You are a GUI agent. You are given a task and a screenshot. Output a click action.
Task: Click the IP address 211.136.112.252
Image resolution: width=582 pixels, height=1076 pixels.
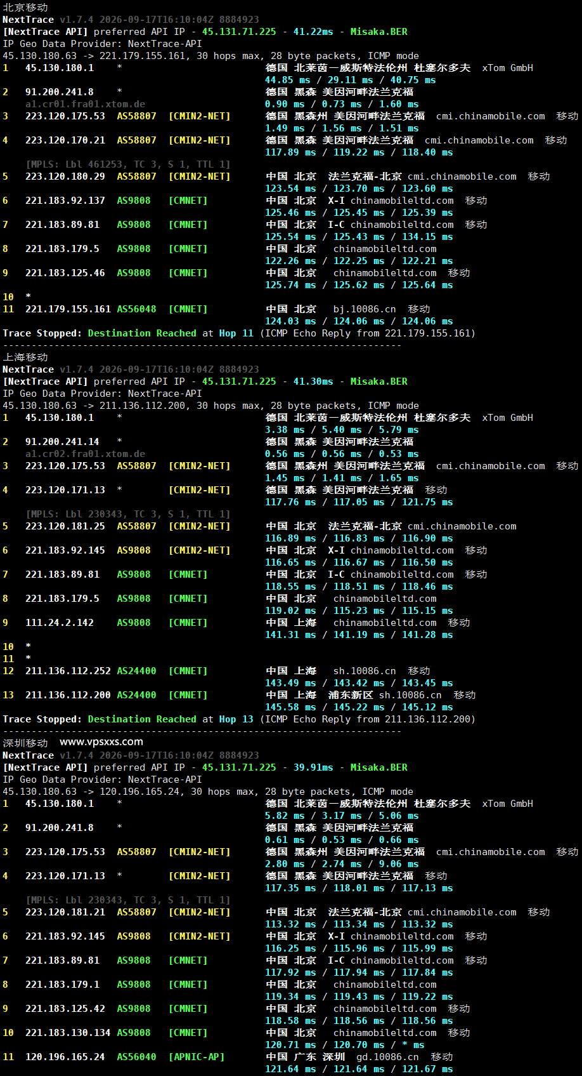point(68,671)
